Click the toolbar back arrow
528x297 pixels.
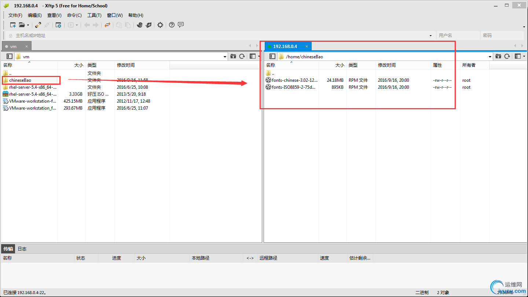[x=87, y=25]
